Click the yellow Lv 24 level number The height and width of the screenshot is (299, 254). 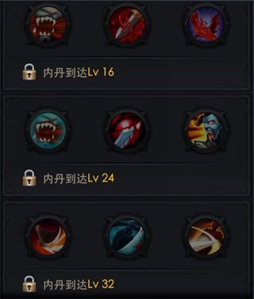(x=101, y=178)
